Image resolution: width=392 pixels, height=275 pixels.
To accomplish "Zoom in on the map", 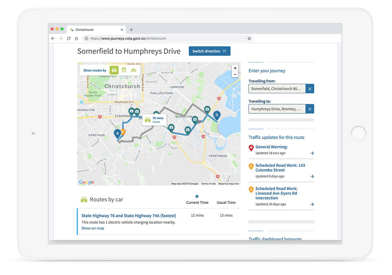I will (x=235, y=68).
